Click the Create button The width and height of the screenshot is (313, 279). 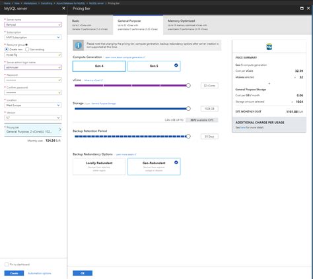pyautogui.click(x=14, y=273)
